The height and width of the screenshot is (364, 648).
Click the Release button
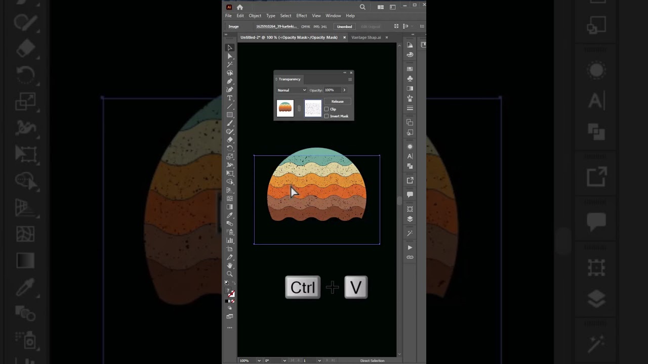coord(338,102)
